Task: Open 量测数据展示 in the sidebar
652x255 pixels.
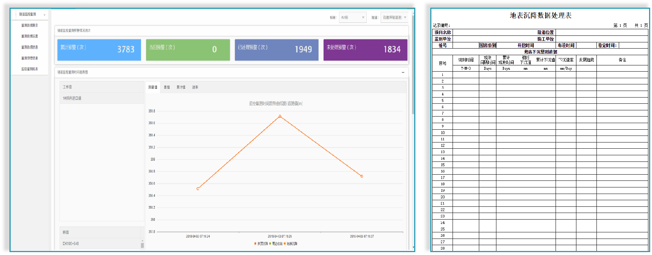Action: pos(29,25)
